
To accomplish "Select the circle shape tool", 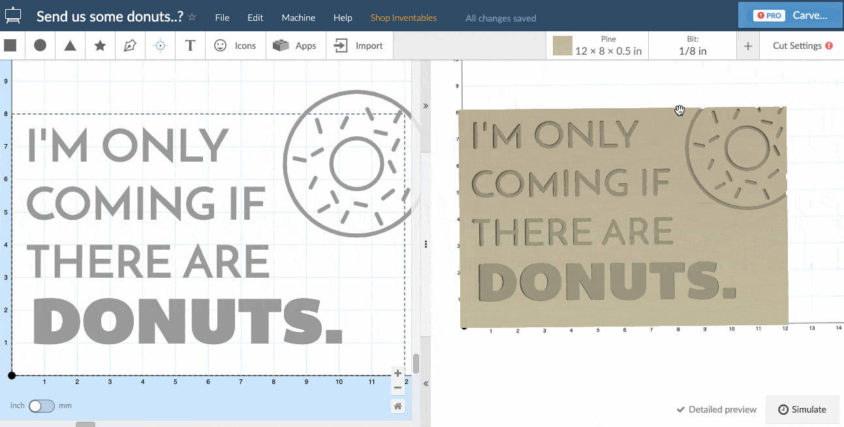I will point(40,46).
